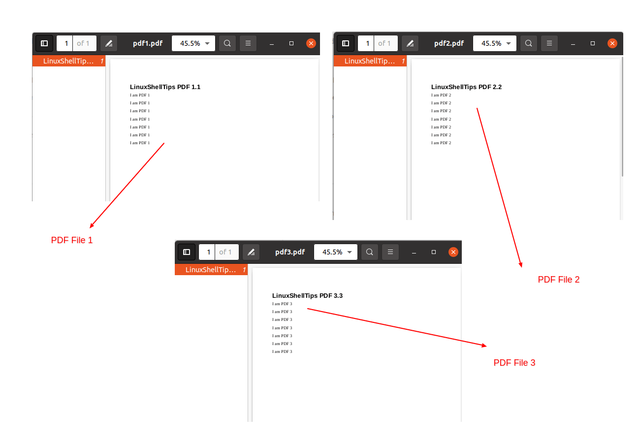Viewport: 640px width, 443px height.
Task: Click heading 'LinuxShellTips PDF 3.3'
Action: (x=307, y=296)
